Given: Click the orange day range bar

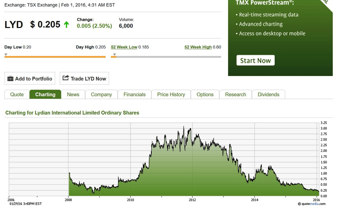Looking at the screenshot, I should pos(55,57).
